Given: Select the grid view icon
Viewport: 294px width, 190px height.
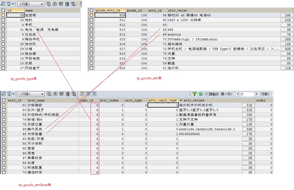Looking at the screenshot, I should point(82,94).
